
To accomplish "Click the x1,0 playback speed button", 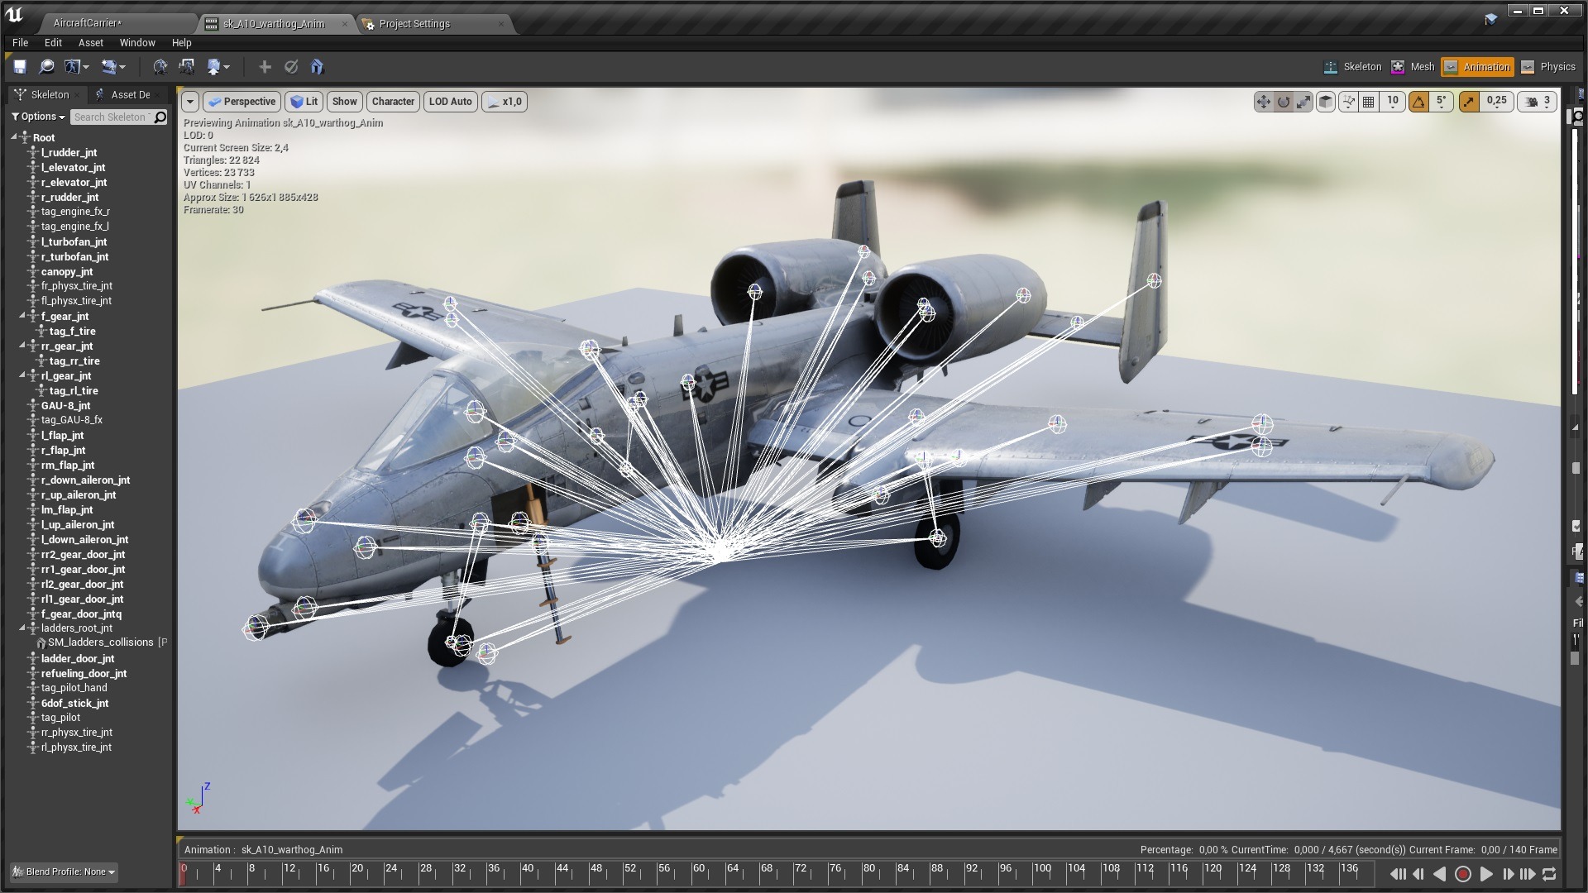I will tap(505, 102).
